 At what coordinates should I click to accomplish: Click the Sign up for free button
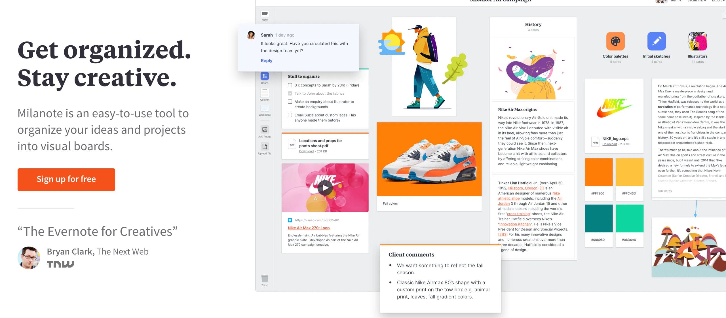66,179
